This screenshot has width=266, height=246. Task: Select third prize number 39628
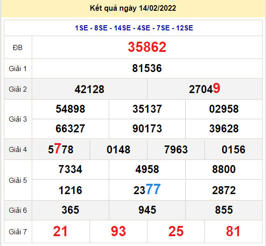224,129
